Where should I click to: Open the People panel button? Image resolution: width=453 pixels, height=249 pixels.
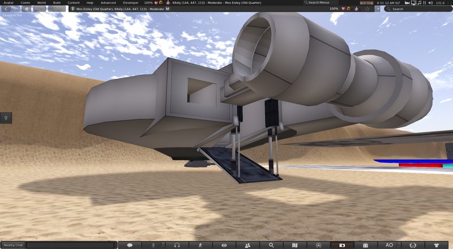[x=247, y=245]
